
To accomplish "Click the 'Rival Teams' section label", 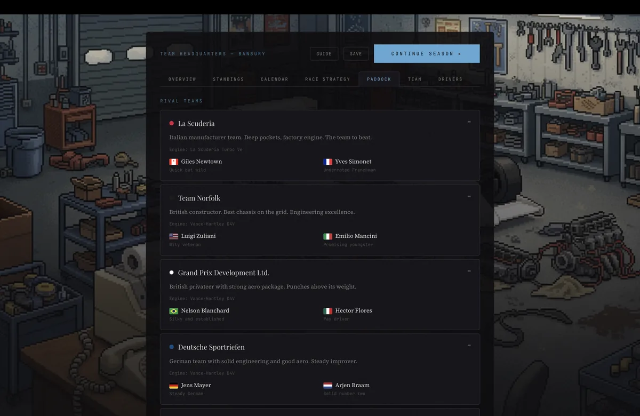I will click(x=181, y=101).
